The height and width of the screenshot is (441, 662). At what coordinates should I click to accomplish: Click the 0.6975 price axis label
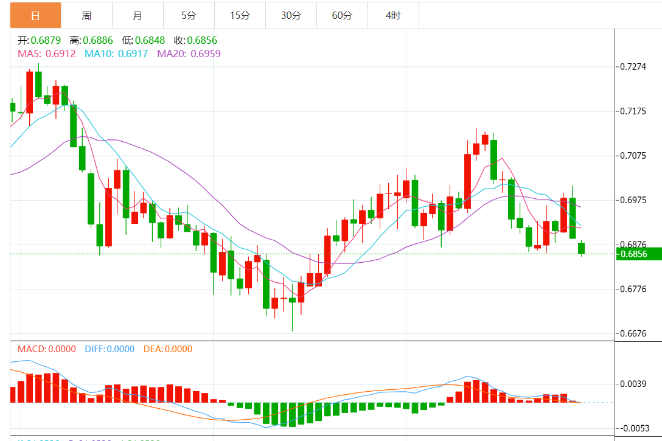(633, 200)
